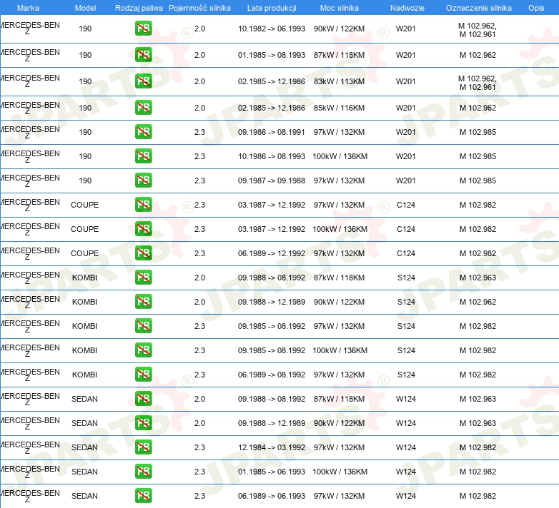Click production dates 09.1986 -> 08.1991 cell
The height and width of the screenshot is (508, 559).
tap(271, 132)
